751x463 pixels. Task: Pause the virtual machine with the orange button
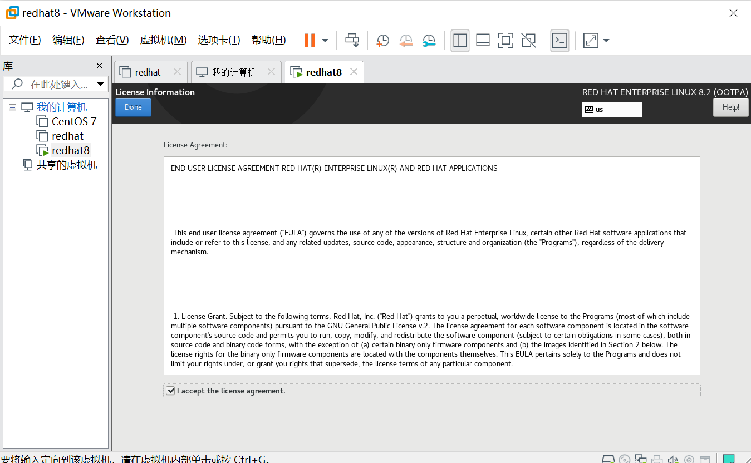pos(310,40)
